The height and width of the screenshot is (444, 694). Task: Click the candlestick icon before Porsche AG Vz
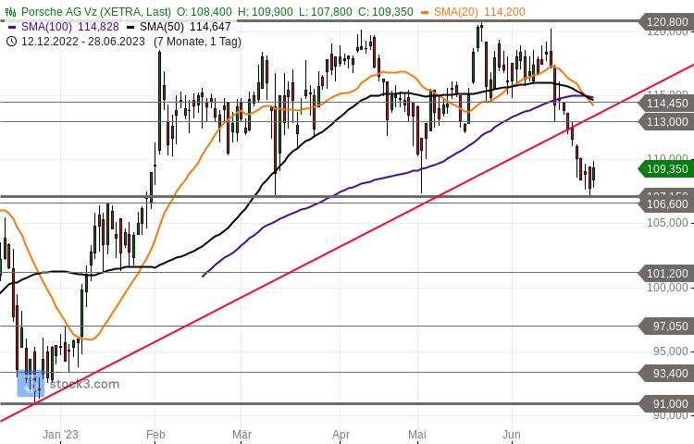coord(11,12)
